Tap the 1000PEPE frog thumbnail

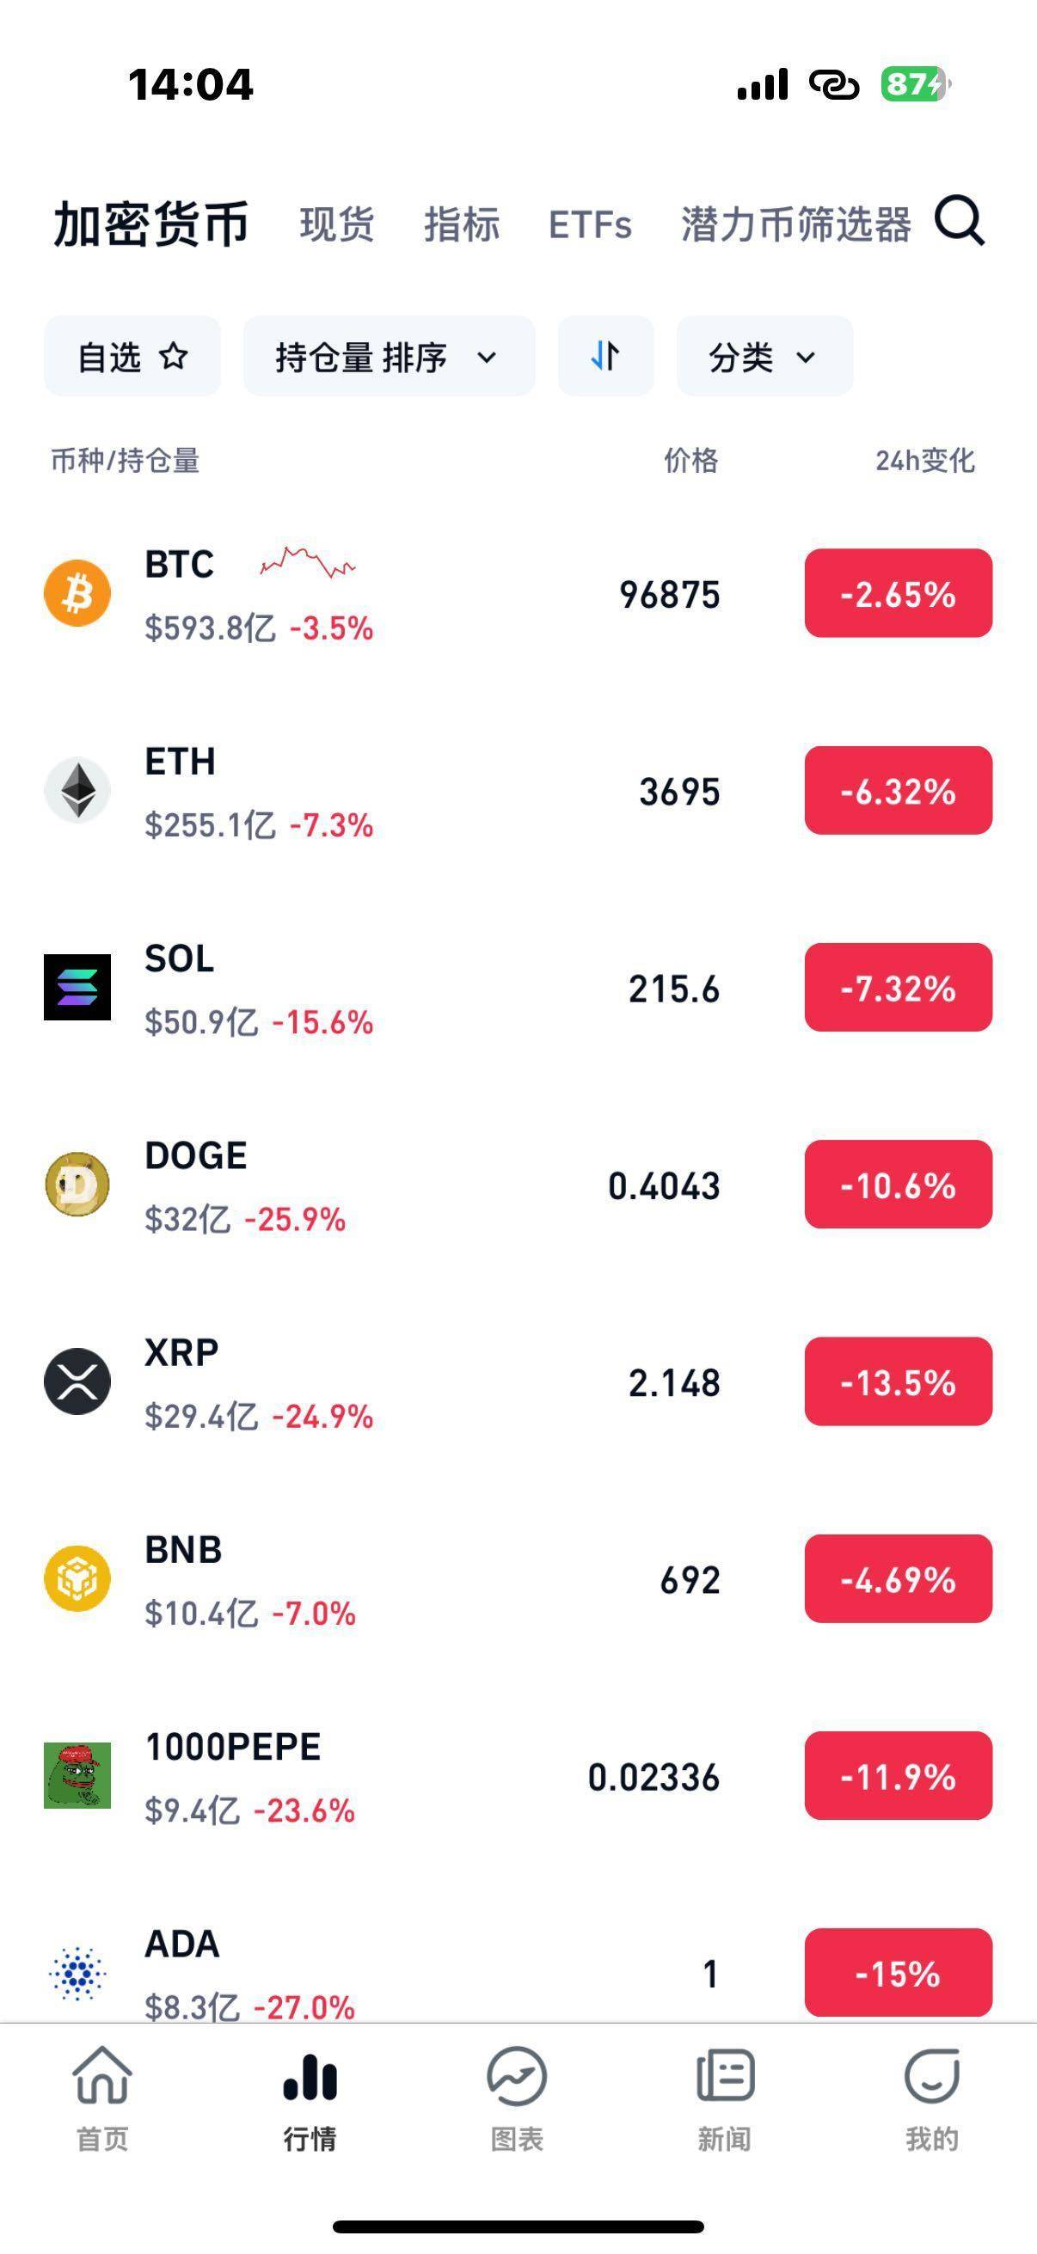pyautogui.click(x=77, y=1774)
